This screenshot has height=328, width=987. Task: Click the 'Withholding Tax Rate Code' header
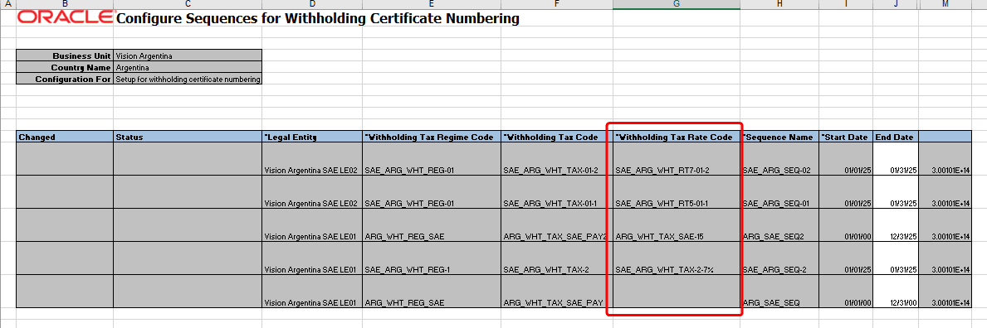(x=677, y=137)
